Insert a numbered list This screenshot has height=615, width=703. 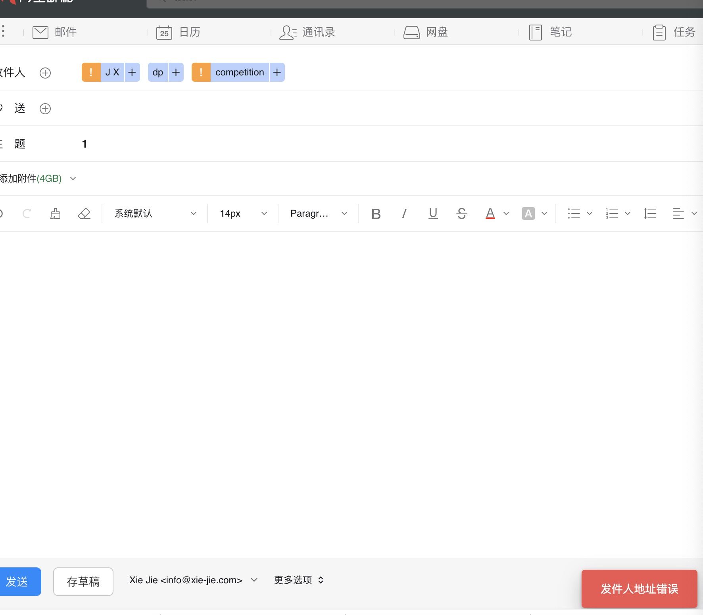coord(612,214)
